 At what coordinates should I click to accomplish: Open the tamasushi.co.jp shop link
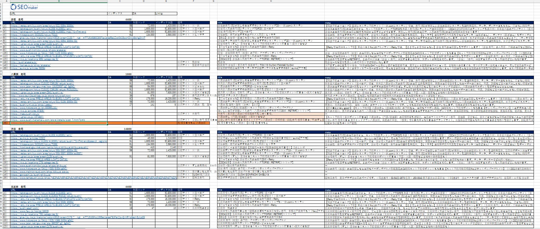click(93, 178)
